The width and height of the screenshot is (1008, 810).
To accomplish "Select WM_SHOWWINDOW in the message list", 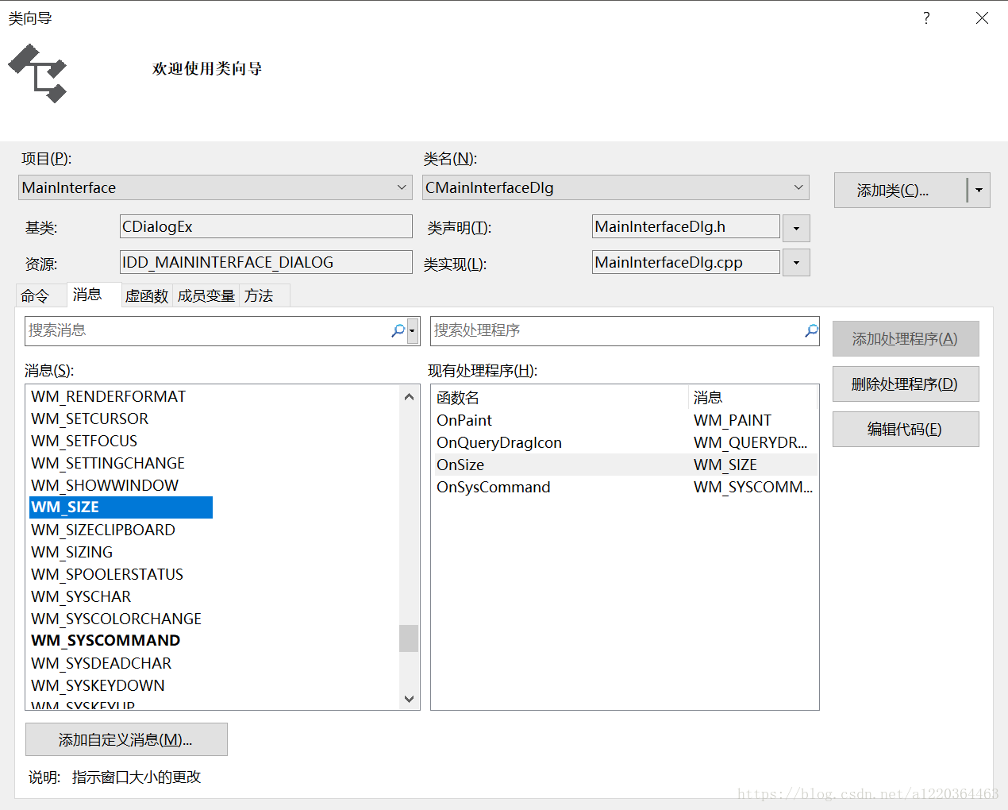I will click(x=105, y=485).
